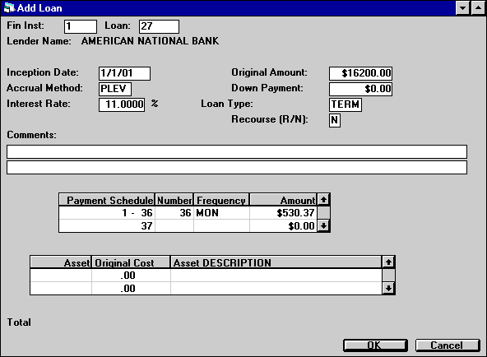The image size is (487, 357).
Task: Select the Recourse R/N field
Action: (335, 120)
